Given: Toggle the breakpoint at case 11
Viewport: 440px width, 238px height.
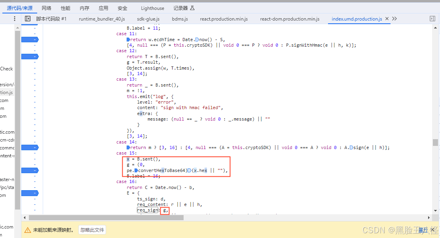Looking at the screenshot, I should coord(30,39).
